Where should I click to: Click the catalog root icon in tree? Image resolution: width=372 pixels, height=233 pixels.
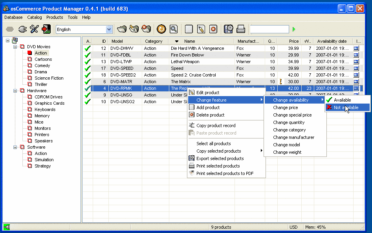point(15,40)
